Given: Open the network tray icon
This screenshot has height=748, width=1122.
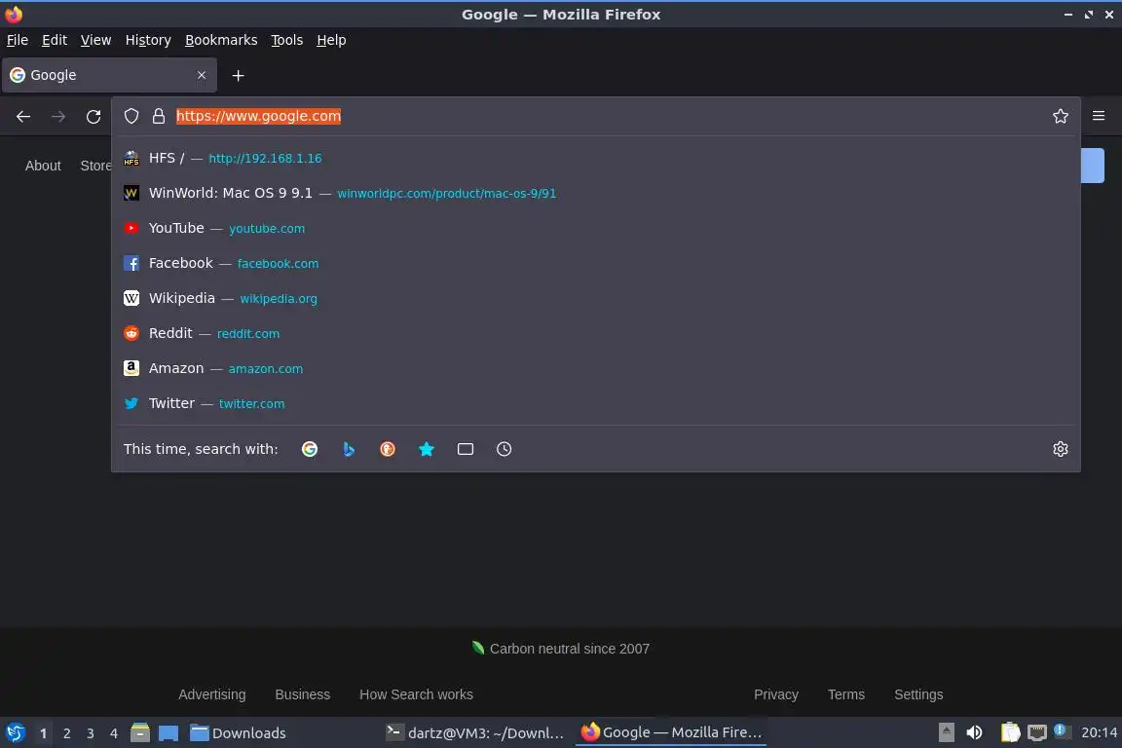Looking at the screenshot, I should click(x=1037, y=732).
